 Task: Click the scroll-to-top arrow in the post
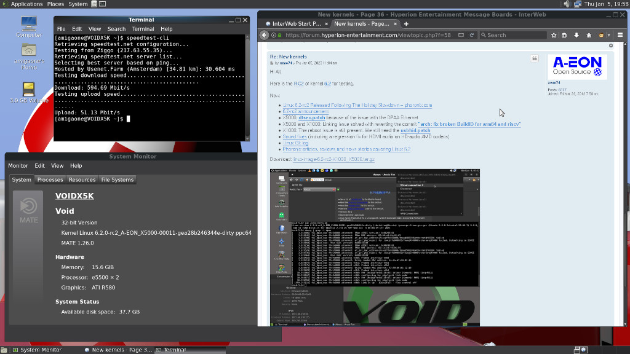click(x=611, y=45)
